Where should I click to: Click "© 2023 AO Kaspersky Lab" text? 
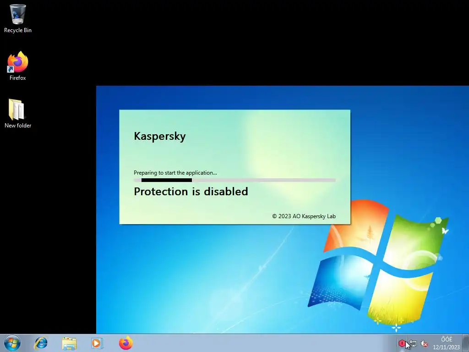[x=304, y=216]
